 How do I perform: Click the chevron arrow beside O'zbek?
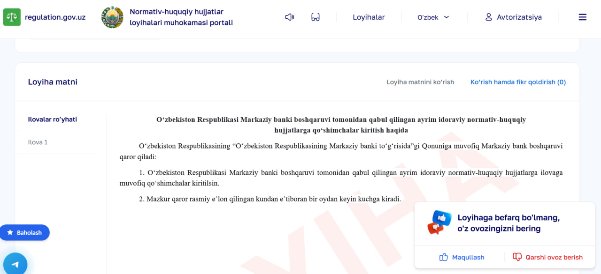coord(447,17)
